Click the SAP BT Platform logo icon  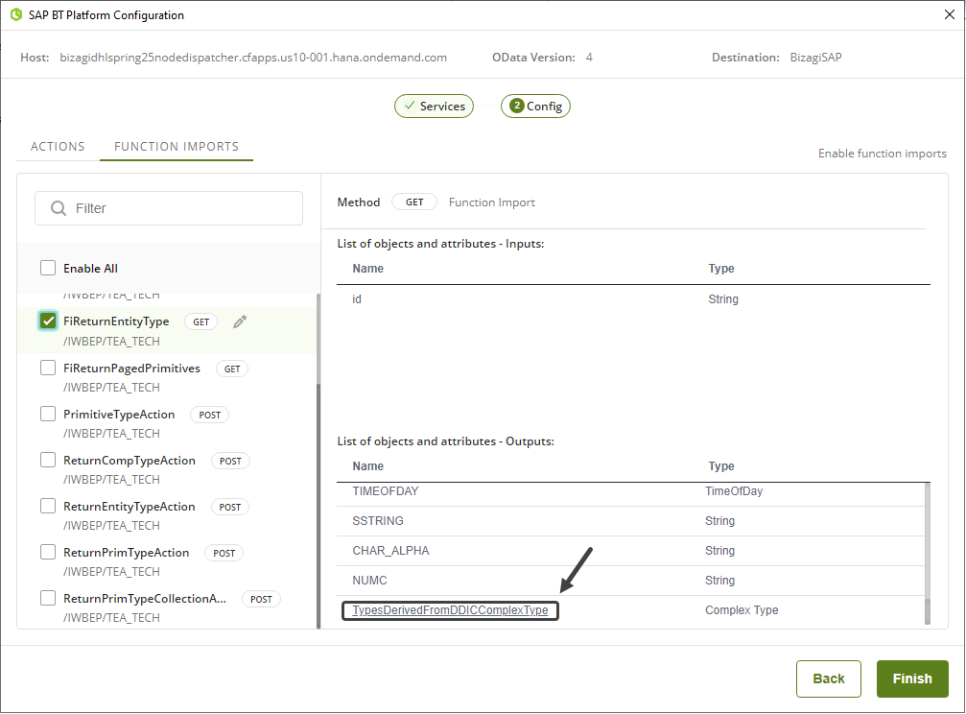click(x=15, y=15)
